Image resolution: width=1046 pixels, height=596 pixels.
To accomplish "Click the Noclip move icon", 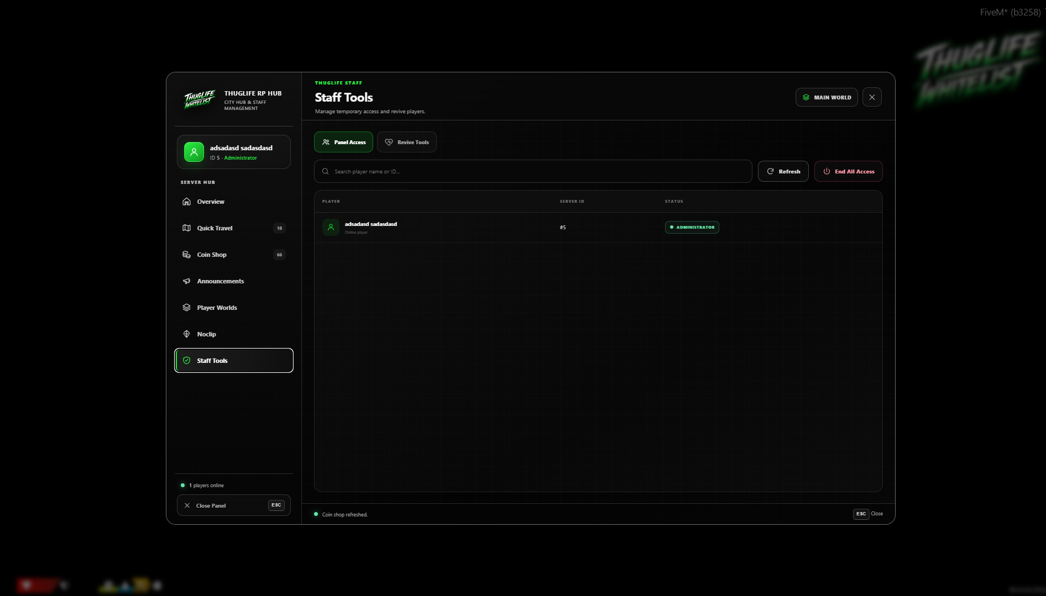I will coord(187,334).
